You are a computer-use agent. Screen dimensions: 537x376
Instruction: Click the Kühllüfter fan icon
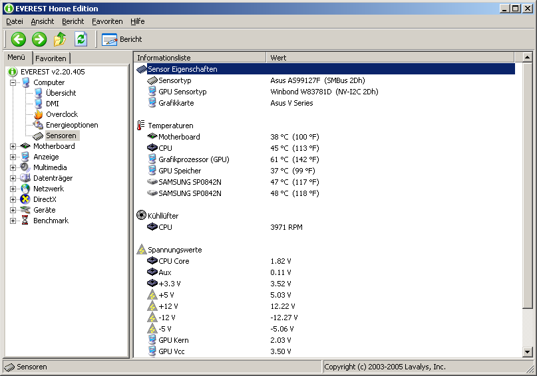point(141,216)
